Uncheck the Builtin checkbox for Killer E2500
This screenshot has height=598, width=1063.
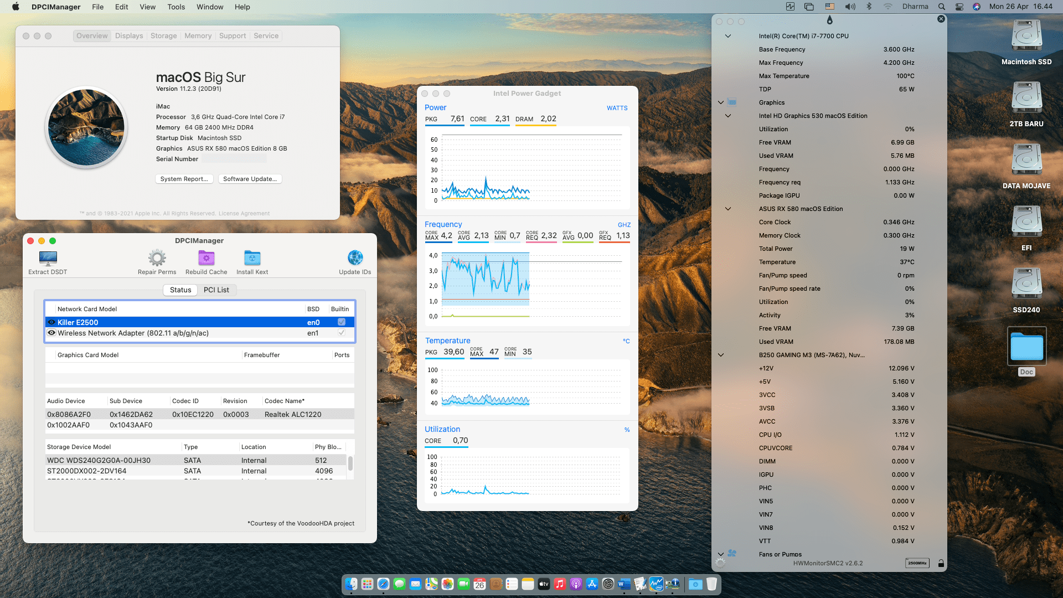[340, 321]
